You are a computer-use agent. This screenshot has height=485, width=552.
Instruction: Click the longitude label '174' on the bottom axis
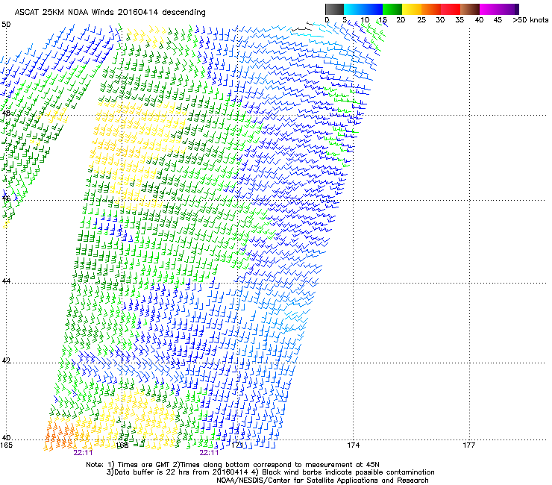point(353,445)
